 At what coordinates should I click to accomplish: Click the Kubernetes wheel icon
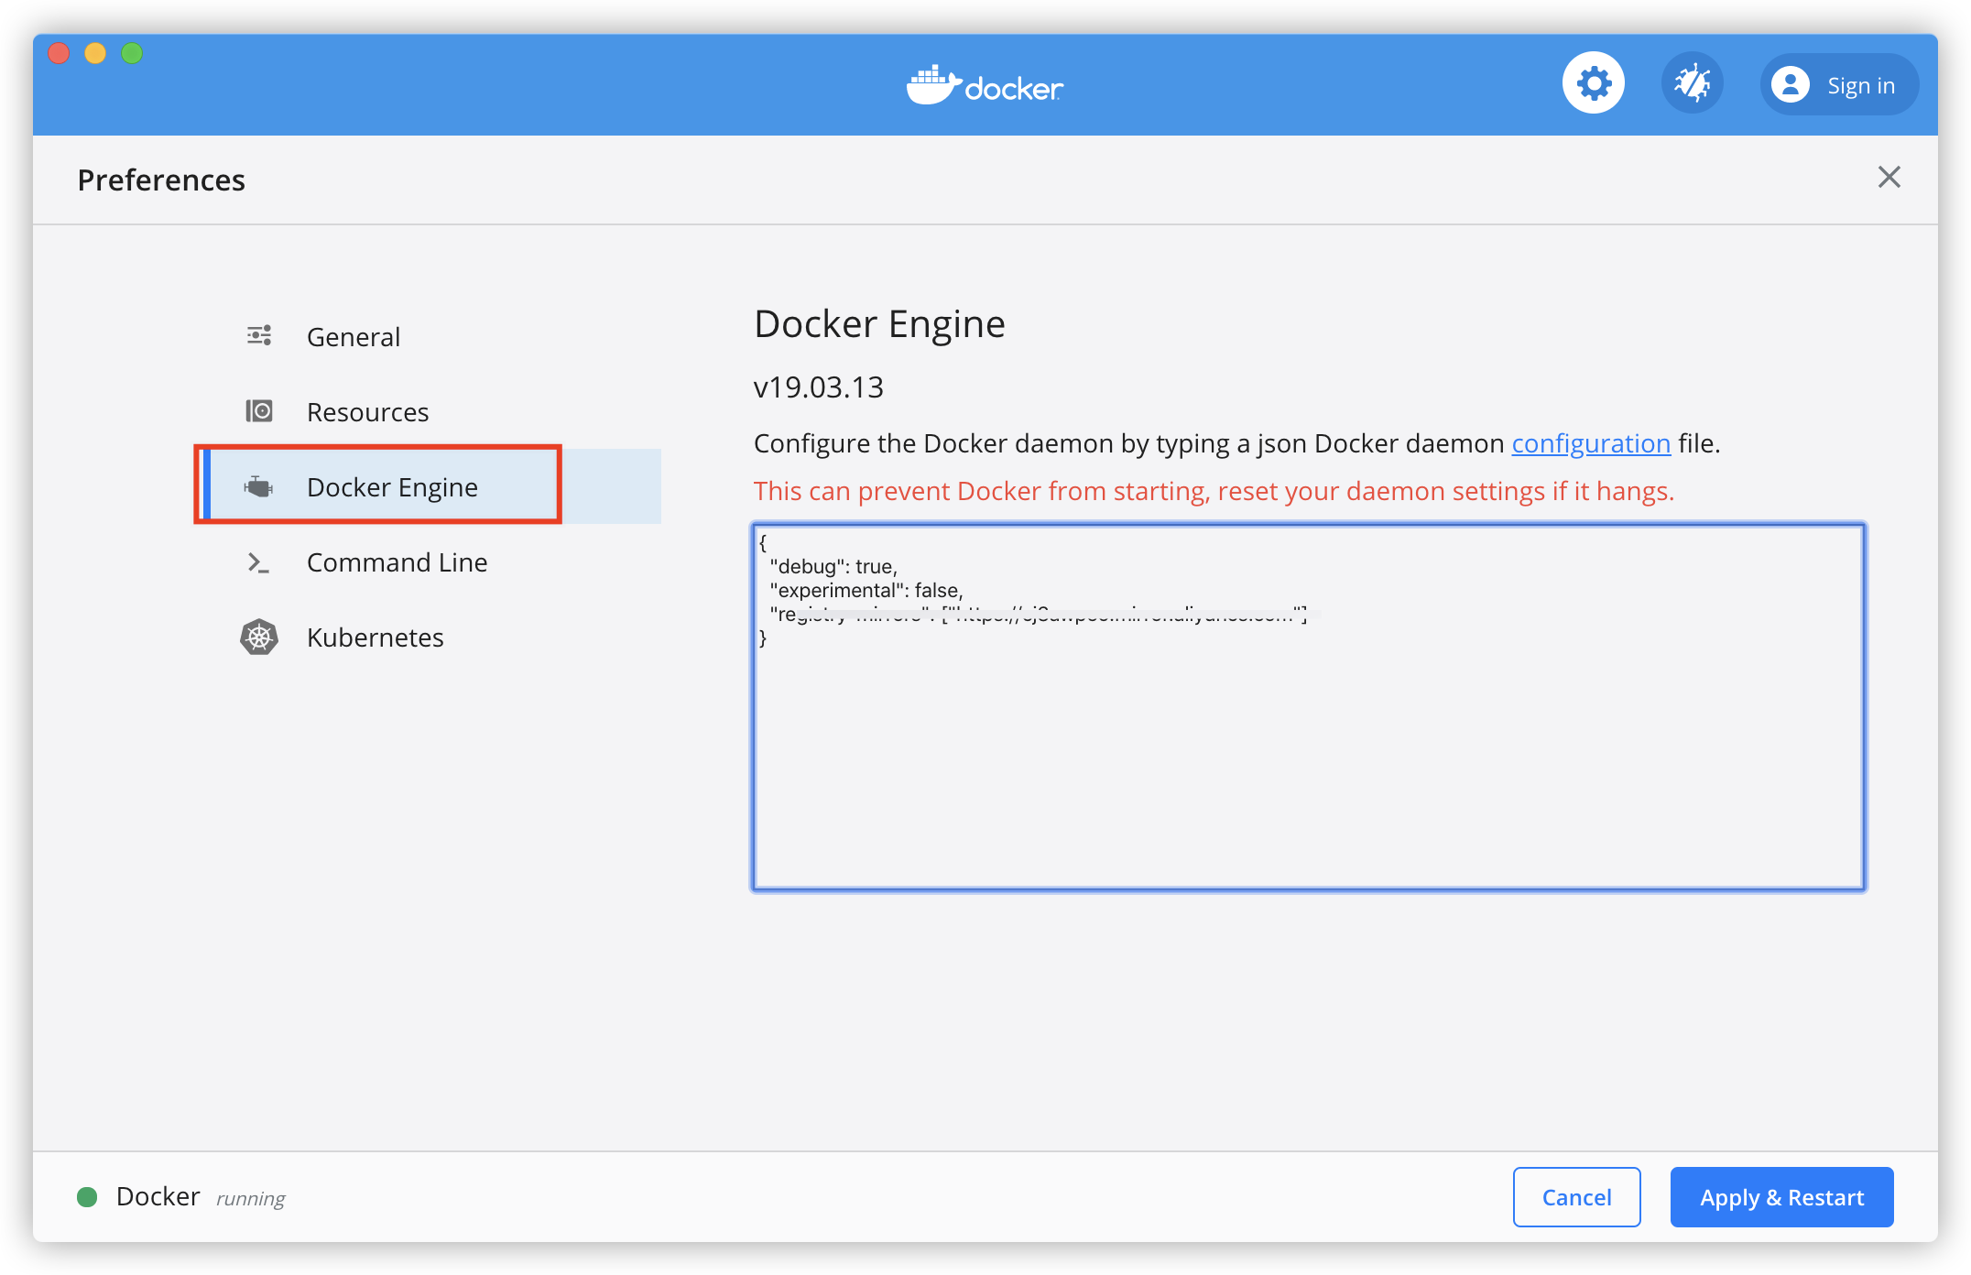[x=259, y=637]
